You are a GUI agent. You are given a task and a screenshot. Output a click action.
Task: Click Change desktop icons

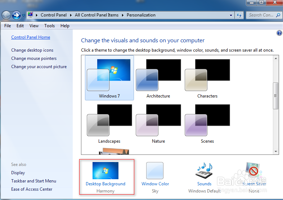pos(32,50)
